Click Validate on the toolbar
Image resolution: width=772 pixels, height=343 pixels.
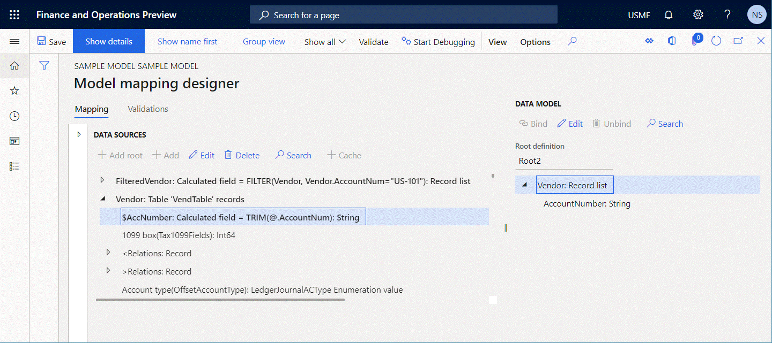pyautogui.click(x=373, y=41)
